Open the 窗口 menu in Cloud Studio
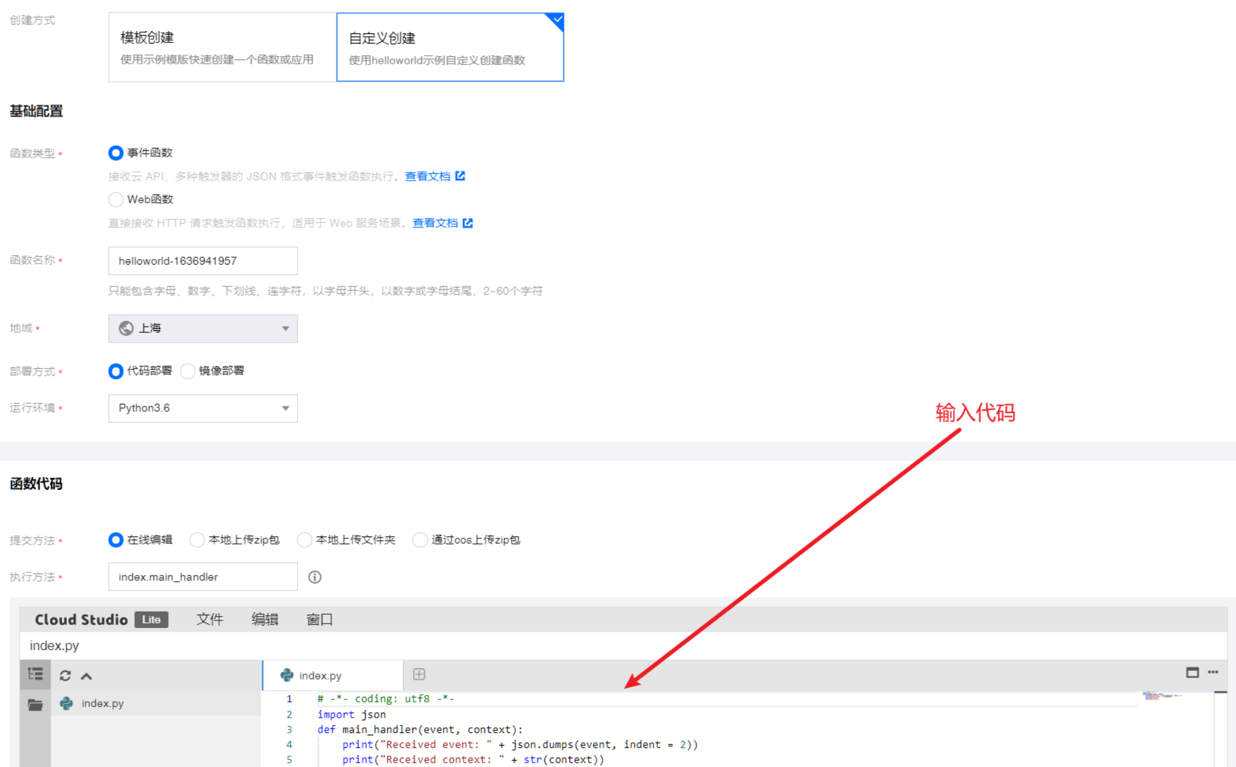1236x767 pixels. tap(320, 620)
